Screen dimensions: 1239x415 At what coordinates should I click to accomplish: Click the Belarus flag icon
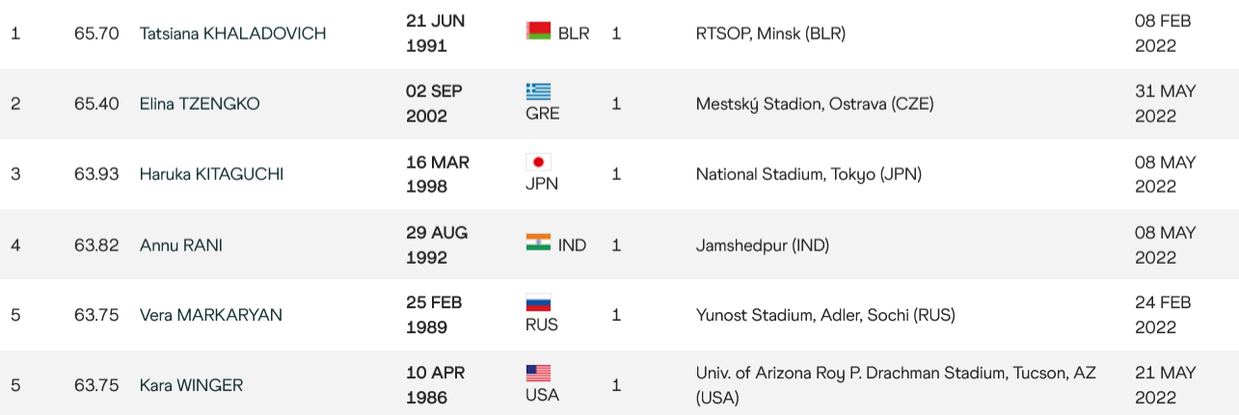(x=538, y=32)
